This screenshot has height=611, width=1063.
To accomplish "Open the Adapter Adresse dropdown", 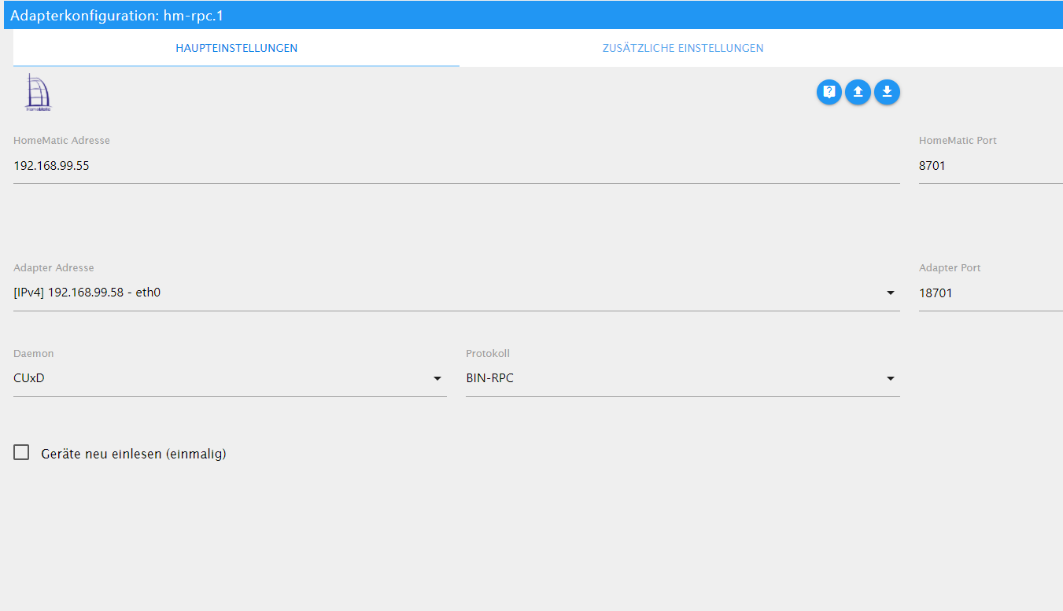I will click(456, 293).
